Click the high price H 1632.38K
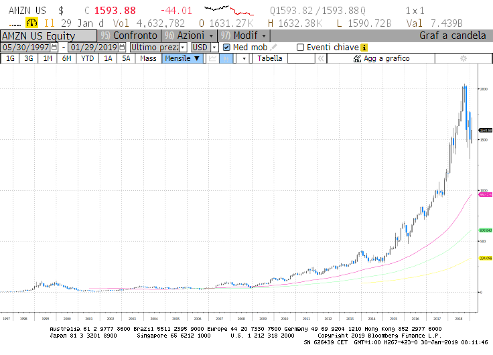 295,23
